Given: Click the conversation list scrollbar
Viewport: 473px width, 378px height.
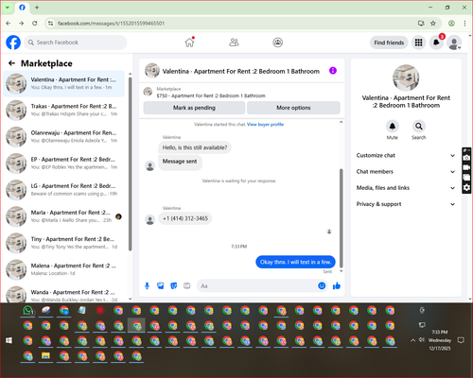Looking at the screenshot, I should click(x=130, y=163).
